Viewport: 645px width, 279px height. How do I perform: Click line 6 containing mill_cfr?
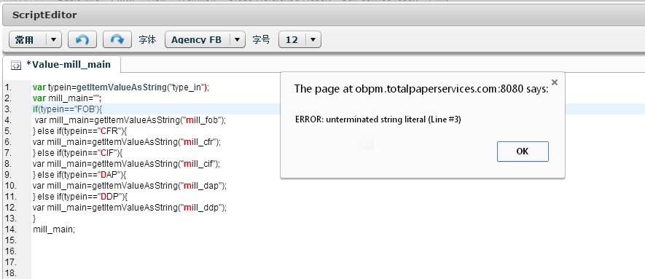point(127,142)
